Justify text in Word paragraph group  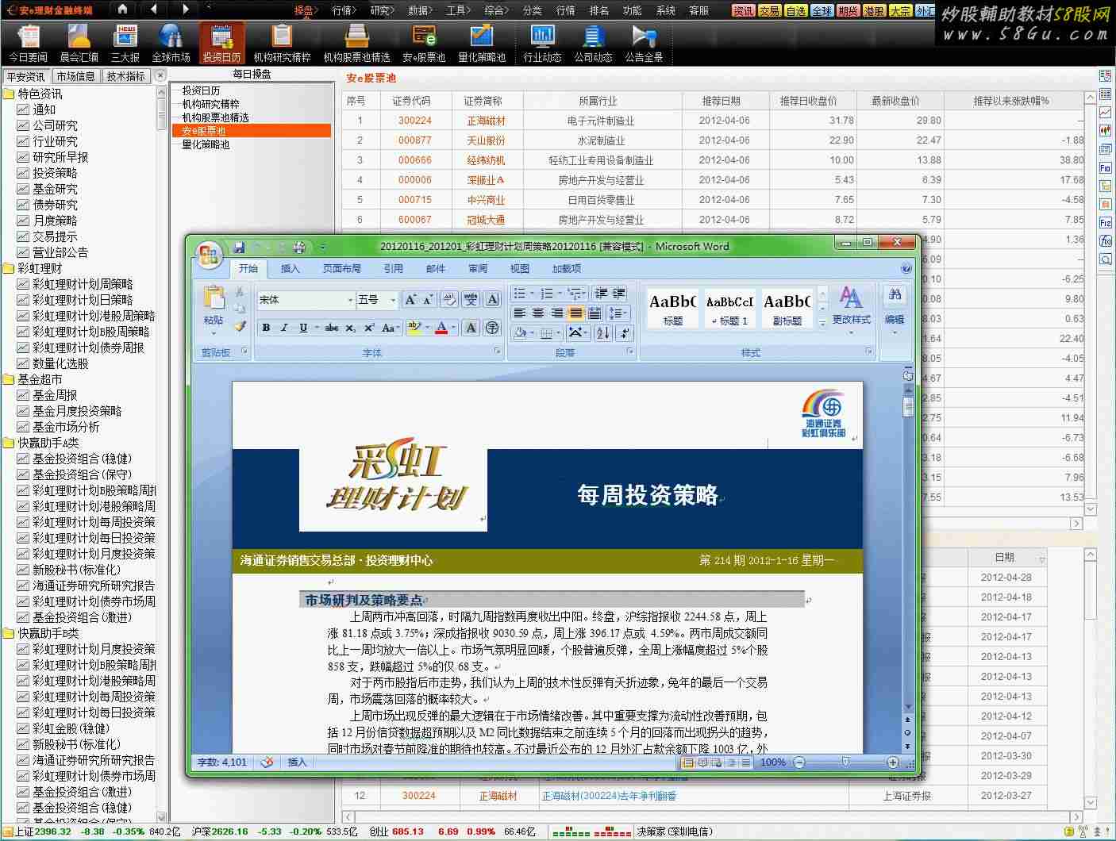pyautogui.click(x=575, y=313)
